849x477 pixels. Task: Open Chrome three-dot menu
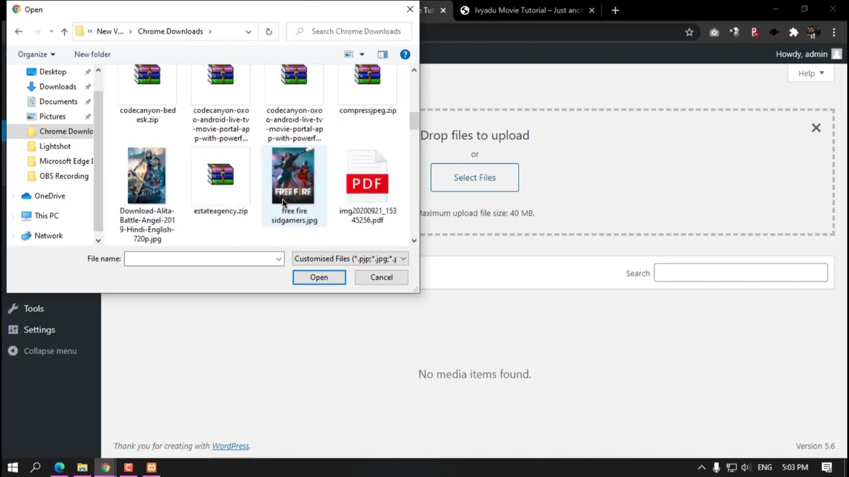(834, 32)
